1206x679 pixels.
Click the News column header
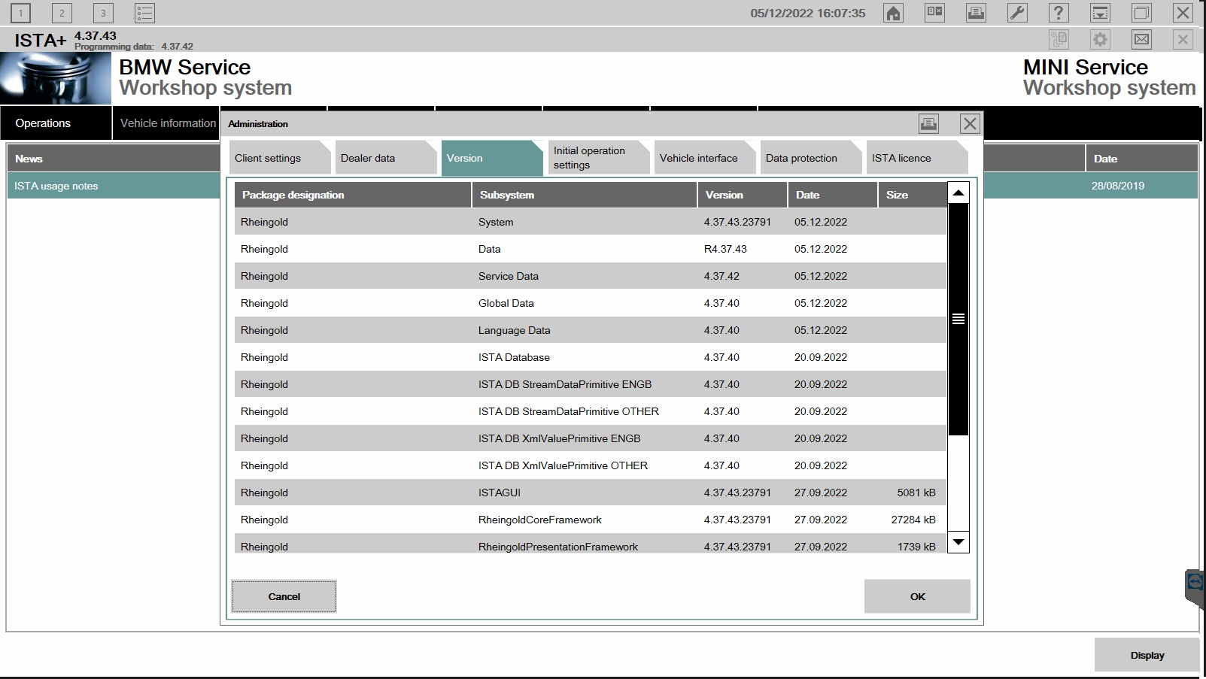114,159
